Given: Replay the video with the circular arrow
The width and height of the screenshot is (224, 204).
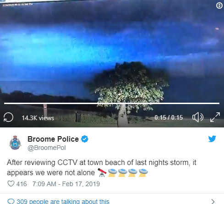Looking at the screenshot, I should coord(8,117).
